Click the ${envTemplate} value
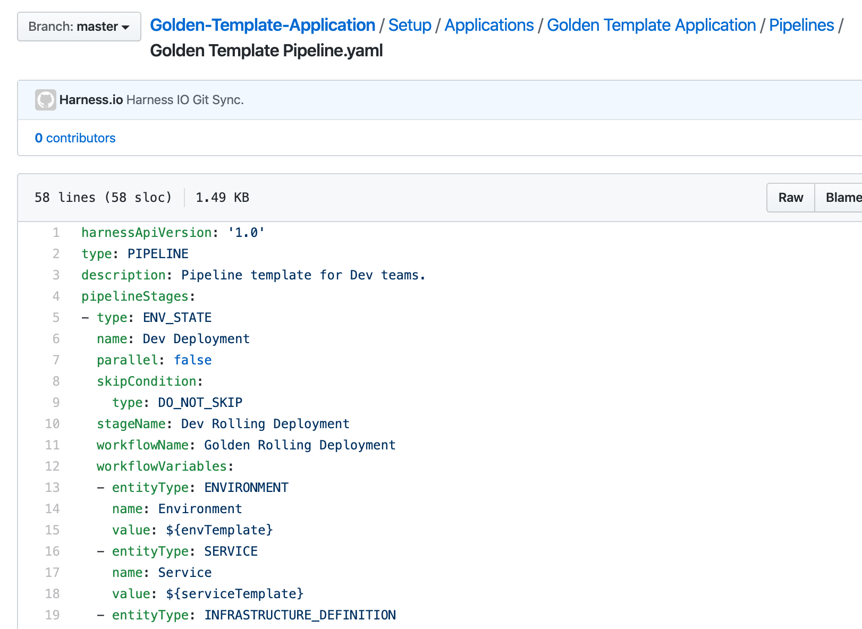 219,530
